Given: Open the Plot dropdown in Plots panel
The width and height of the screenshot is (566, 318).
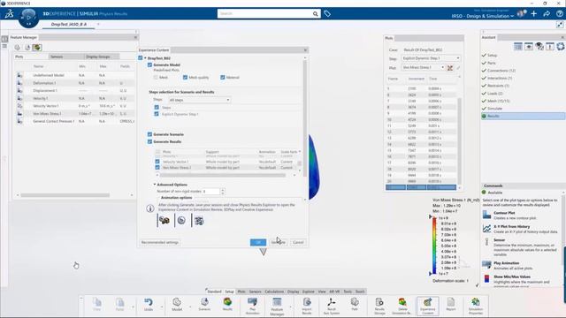Looking at the screenshot, I should coord(423,68).
